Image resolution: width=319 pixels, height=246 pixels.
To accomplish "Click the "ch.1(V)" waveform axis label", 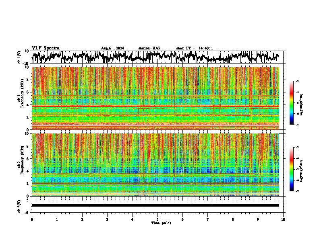I will 19,57.
